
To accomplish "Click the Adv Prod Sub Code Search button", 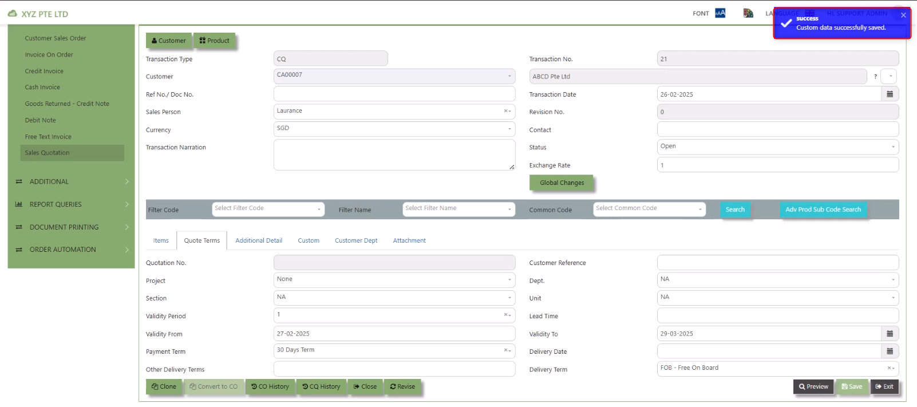I will click(x=823, y=210).
